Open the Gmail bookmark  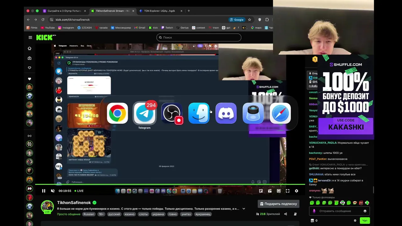[x=140, y=28]
